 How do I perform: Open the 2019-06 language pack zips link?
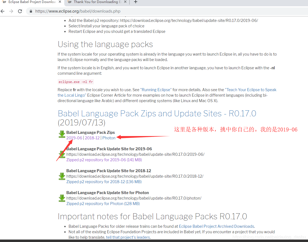pyautogui.click(x=74, y=138)
